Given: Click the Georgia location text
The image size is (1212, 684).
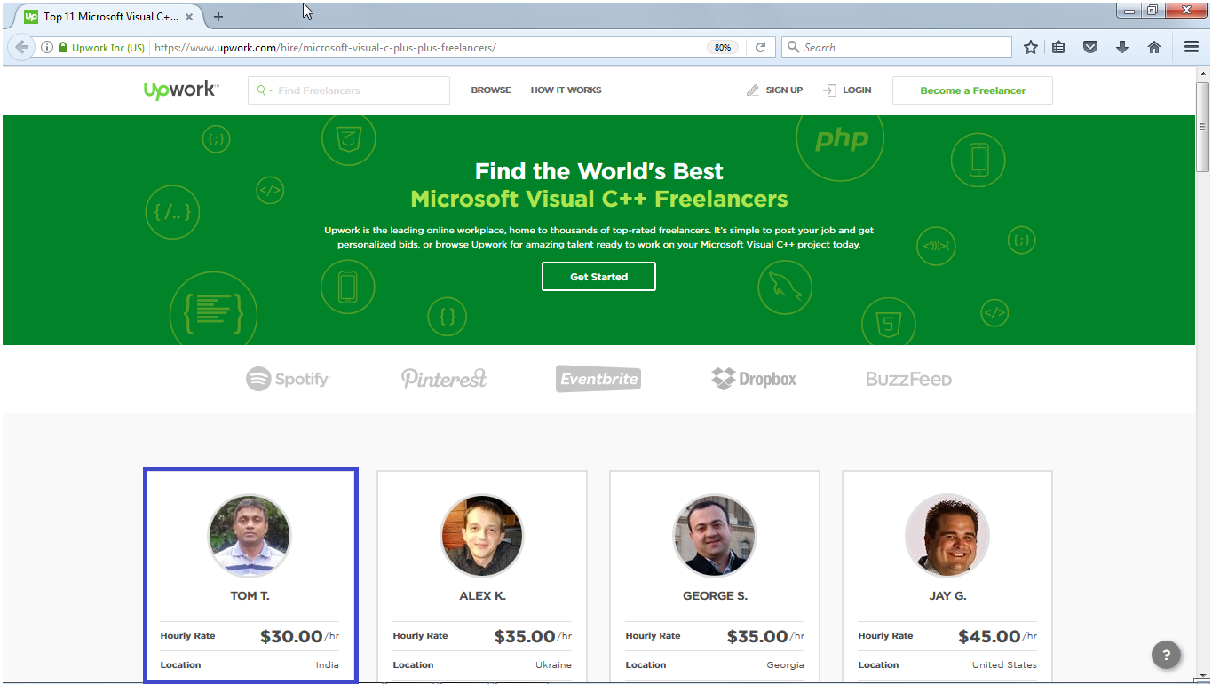Looking at the screenshot, I should [x=785, y=665].
